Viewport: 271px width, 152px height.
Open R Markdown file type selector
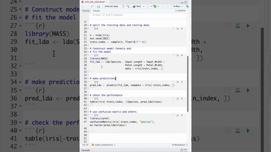point(180,145)
